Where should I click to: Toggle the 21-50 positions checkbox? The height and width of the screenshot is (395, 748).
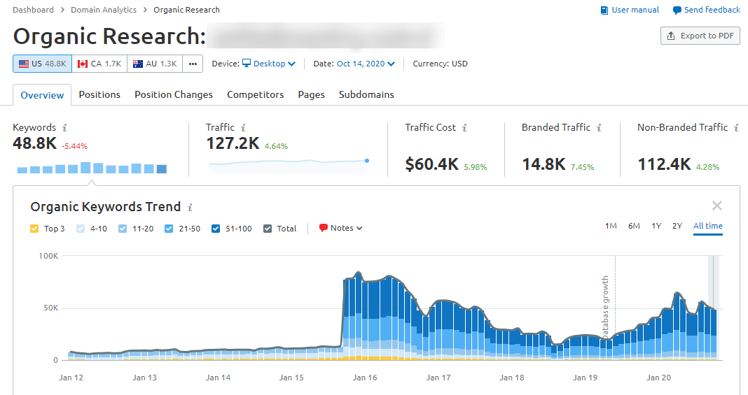point(169,229)
